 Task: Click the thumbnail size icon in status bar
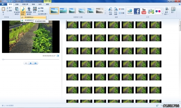coord(157,105)
